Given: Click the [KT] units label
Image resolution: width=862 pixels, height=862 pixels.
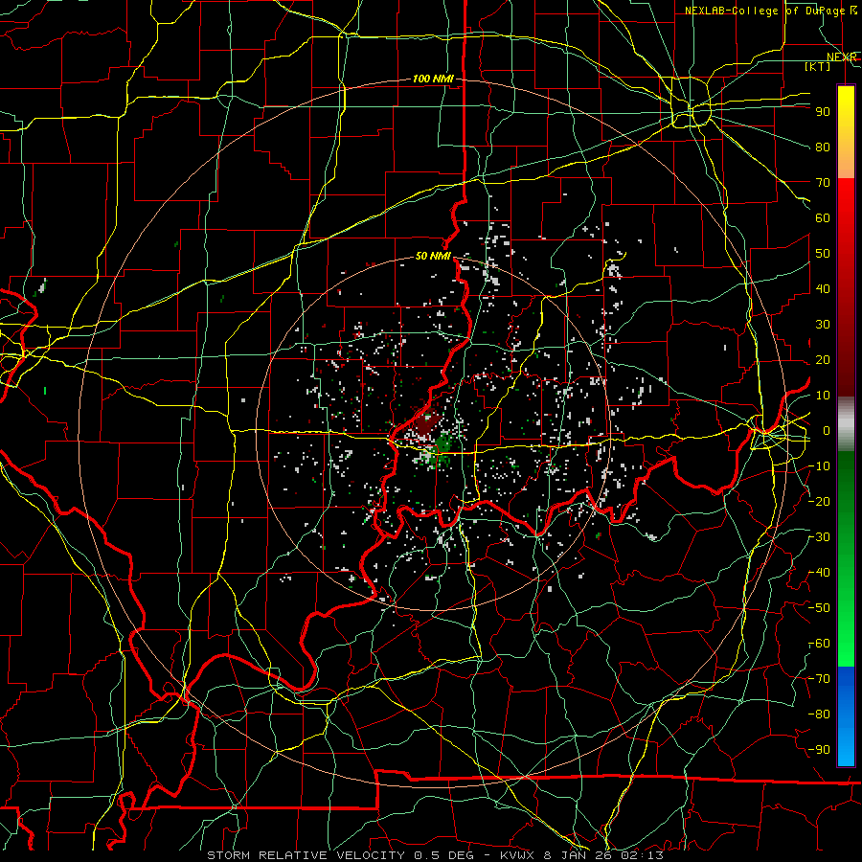Looking at the screenshot, I should pyautogui.click(x=818, y=66).
